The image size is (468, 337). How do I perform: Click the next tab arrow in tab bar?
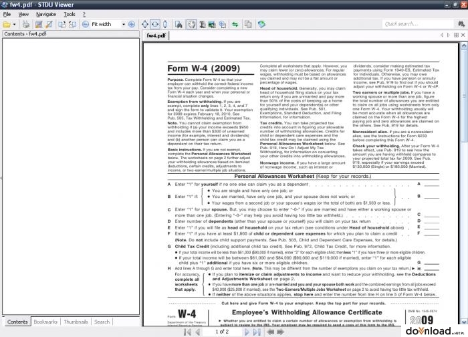pos(449,35)
